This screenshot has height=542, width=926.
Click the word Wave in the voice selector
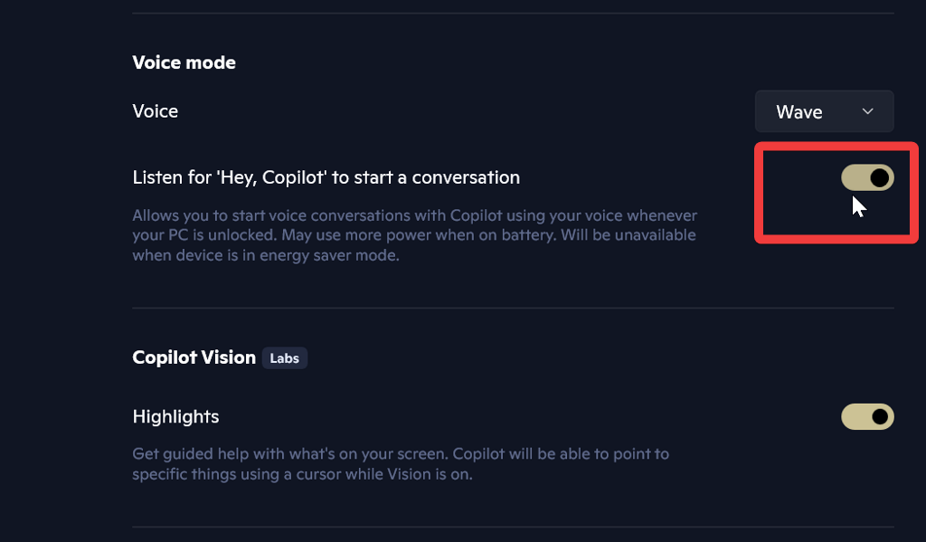coord(799,112)
